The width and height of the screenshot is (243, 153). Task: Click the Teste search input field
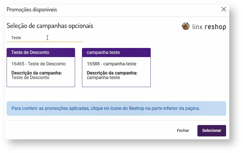[45, 38]
